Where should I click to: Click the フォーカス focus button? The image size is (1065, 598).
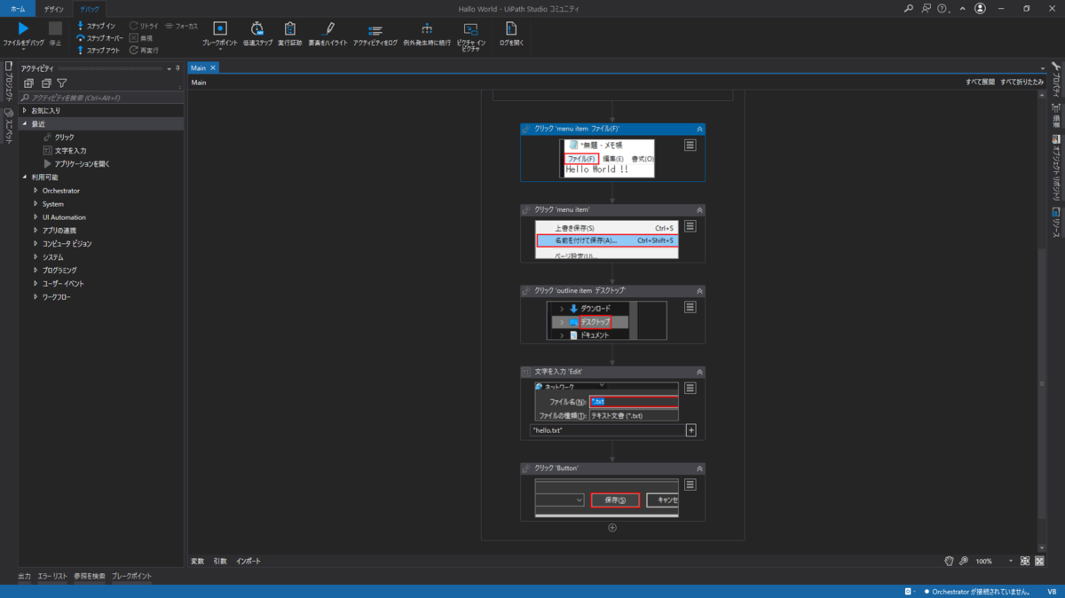pos(181,27)
